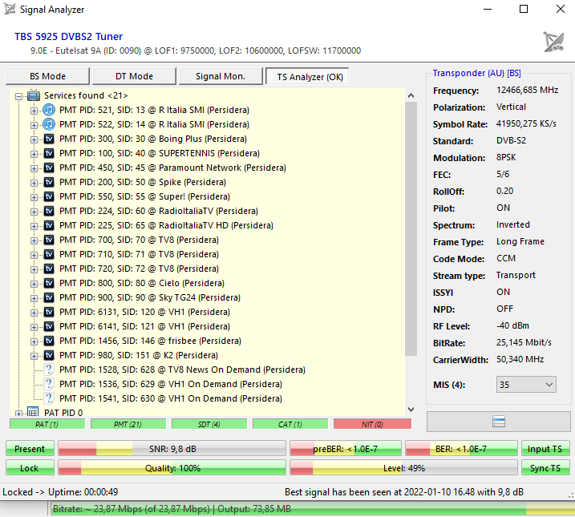
Task: Click the Signal Analyzer title bar icon
Action: (10, 9)
